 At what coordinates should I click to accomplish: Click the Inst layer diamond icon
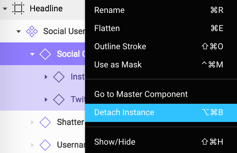click(x=59, y=77)
